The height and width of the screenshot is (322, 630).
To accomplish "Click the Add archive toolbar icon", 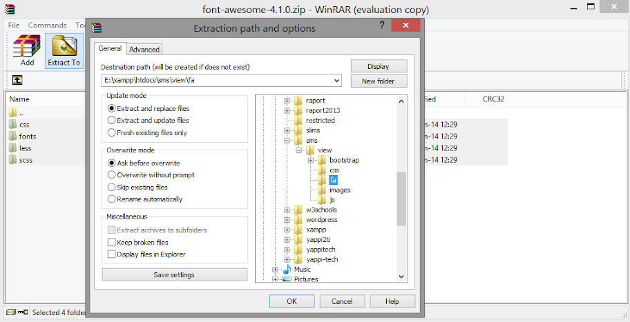I will pos(27,46).
